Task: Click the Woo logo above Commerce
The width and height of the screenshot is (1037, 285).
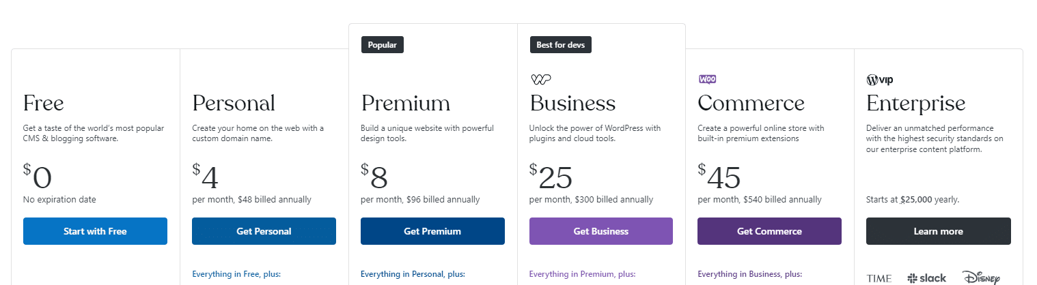Action: (x=707, y=79)
